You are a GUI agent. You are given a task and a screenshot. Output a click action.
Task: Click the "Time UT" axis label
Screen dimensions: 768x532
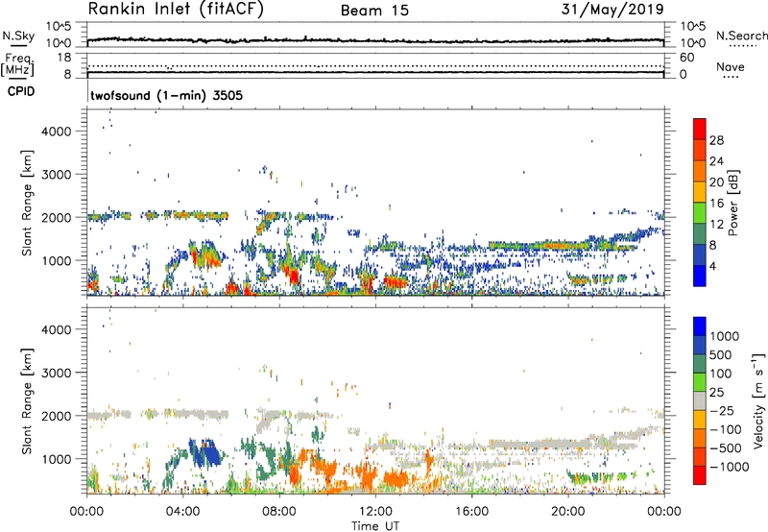(x=375, y=525)
